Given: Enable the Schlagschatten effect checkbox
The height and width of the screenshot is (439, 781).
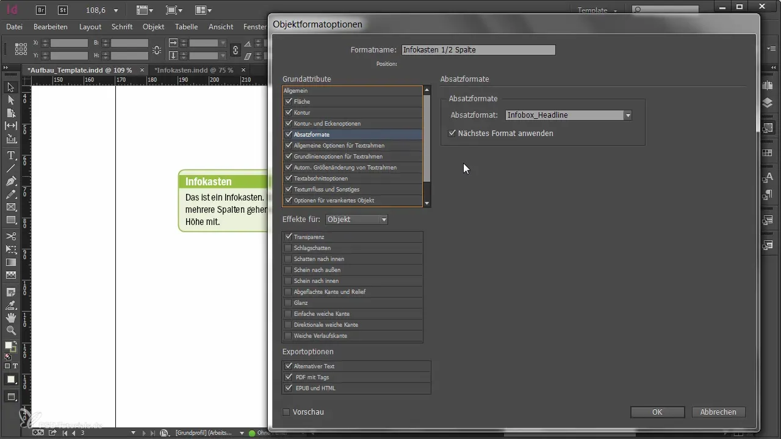Looking at the screenshot, I should point(289,248).
